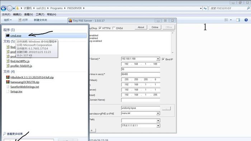Click the refresh button beside address bar

[205, 8]
